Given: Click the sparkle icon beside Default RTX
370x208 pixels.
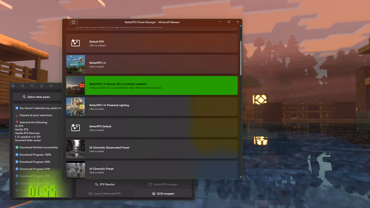Looking at the screenshot, I should [76, 43].
